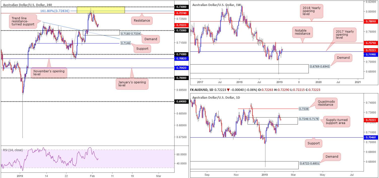This screenshot has width=379, height=178.
Task: Select the 'January's opening level' callout
Action: pos(132,83)
